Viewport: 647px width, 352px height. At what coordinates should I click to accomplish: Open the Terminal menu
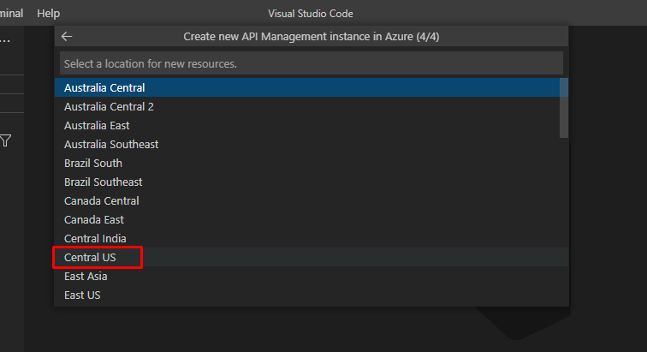tap(11, 14)
